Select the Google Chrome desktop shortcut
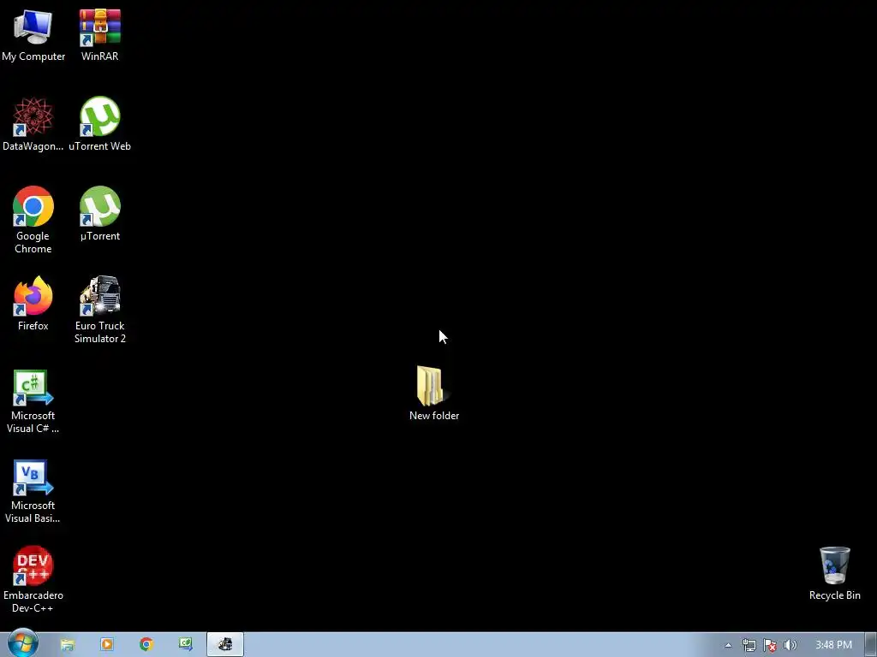This screenshot has height=657, width=877. tap(33, 220)
